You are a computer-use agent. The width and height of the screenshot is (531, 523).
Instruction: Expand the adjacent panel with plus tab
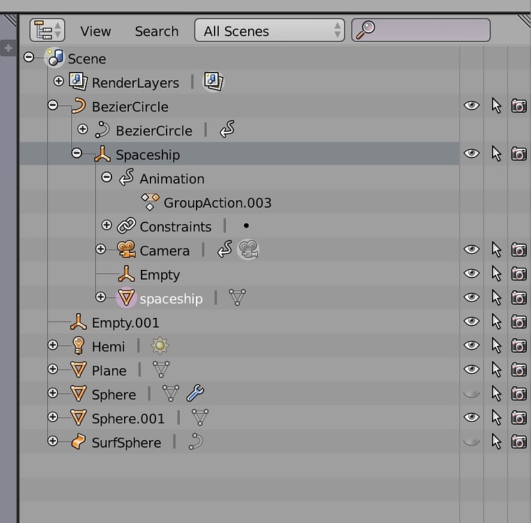tap(8, 48)
